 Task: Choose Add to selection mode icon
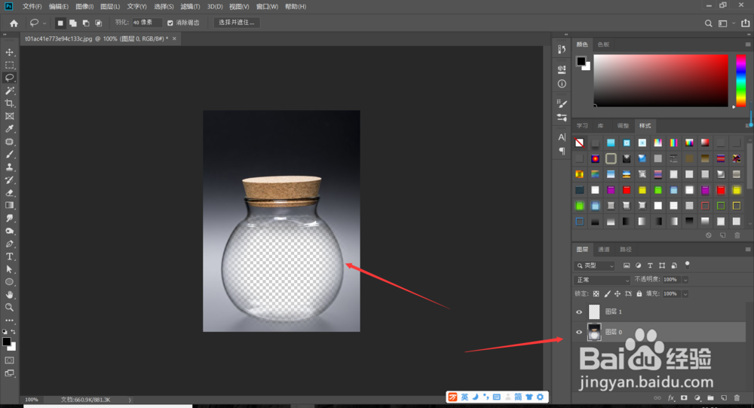point(73,23)
